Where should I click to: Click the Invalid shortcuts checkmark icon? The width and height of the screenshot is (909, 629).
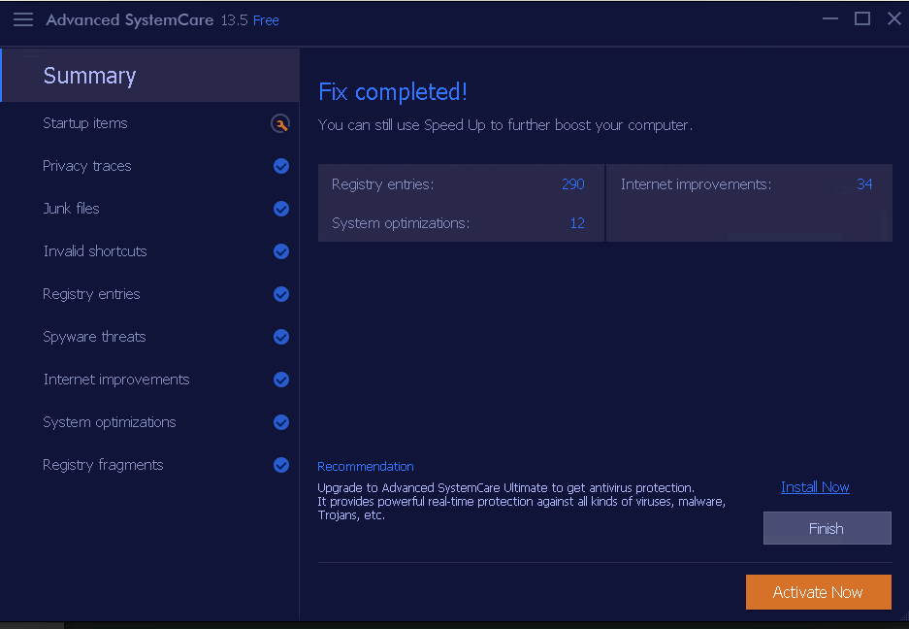(x=281, y=251)
